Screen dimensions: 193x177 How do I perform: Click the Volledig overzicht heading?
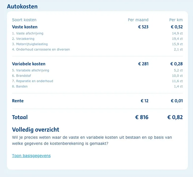pyautogui.click(x=35, y=130)
